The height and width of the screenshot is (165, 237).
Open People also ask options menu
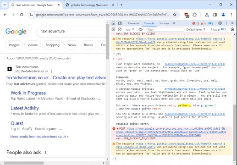click(45, 152)
